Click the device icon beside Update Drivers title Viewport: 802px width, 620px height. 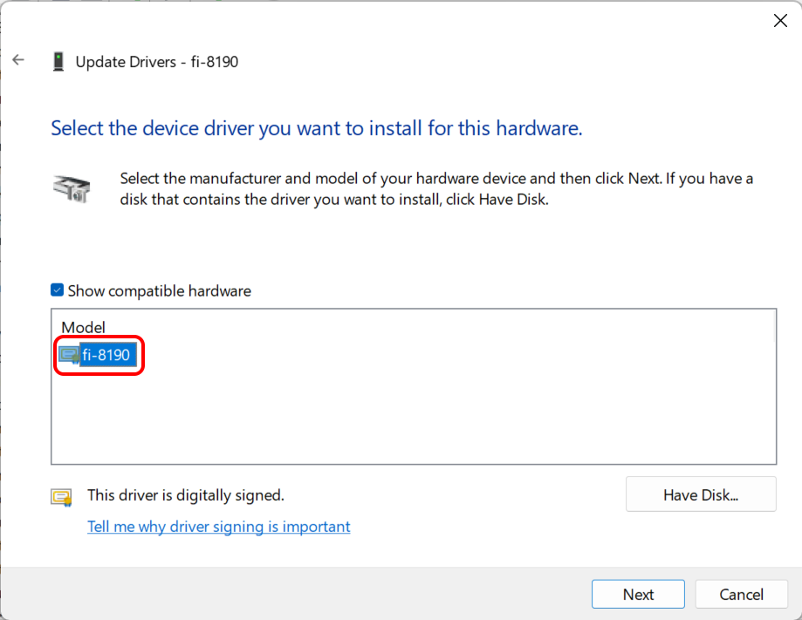click(x=58, y=62)
